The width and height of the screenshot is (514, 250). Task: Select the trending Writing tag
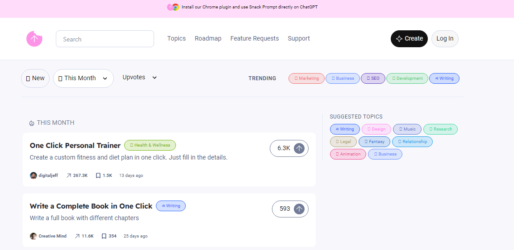pyautogui.click(x=444, y=78)
